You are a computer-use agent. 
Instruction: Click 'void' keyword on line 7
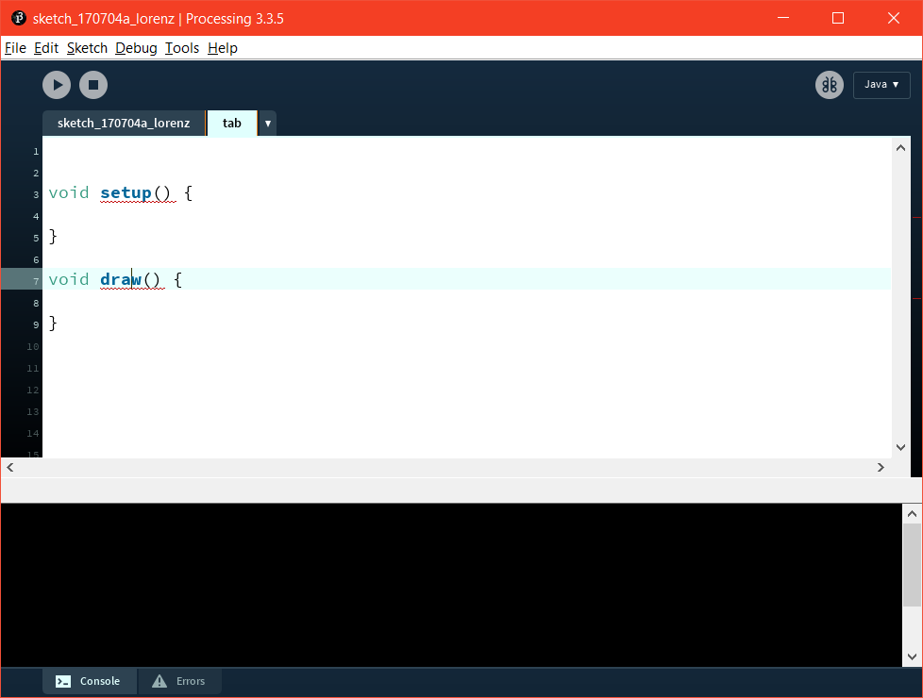[69, 279]
